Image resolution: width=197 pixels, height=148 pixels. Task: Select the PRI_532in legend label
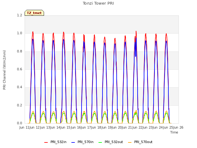pos(58,142)
